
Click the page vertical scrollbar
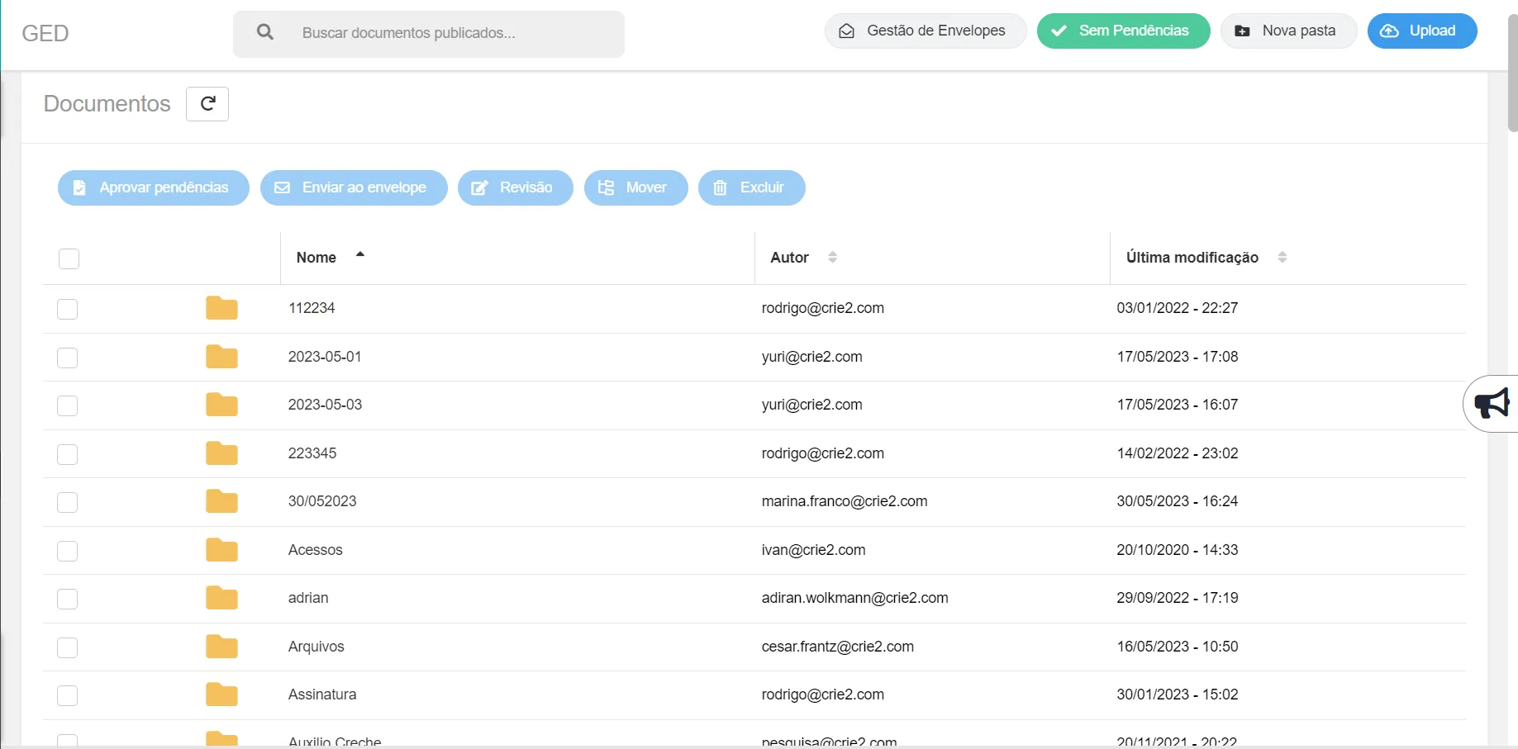pyautogui.click(x=1512, y=73)
